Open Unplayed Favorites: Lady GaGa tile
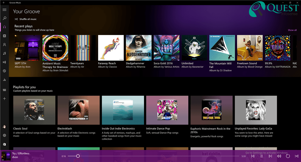 [256, 110]
